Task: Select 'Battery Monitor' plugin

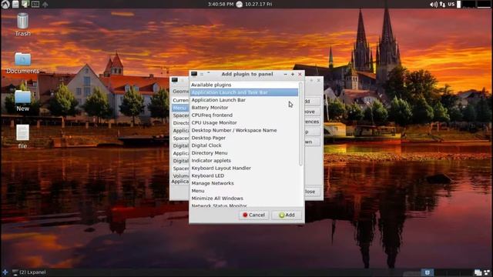Action: point(244,108)
